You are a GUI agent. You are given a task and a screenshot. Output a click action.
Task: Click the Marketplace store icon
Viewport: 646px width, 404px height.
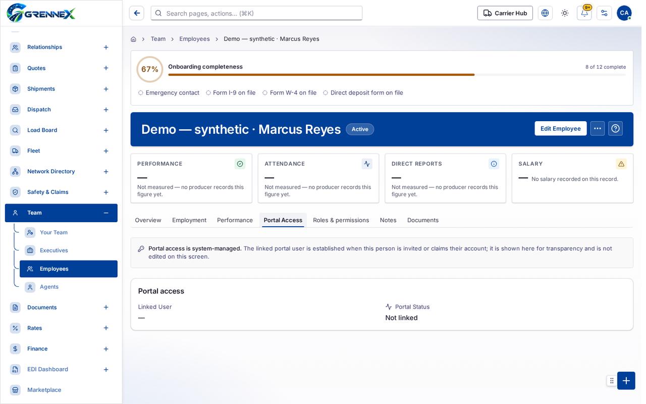[x=15, y=390]
